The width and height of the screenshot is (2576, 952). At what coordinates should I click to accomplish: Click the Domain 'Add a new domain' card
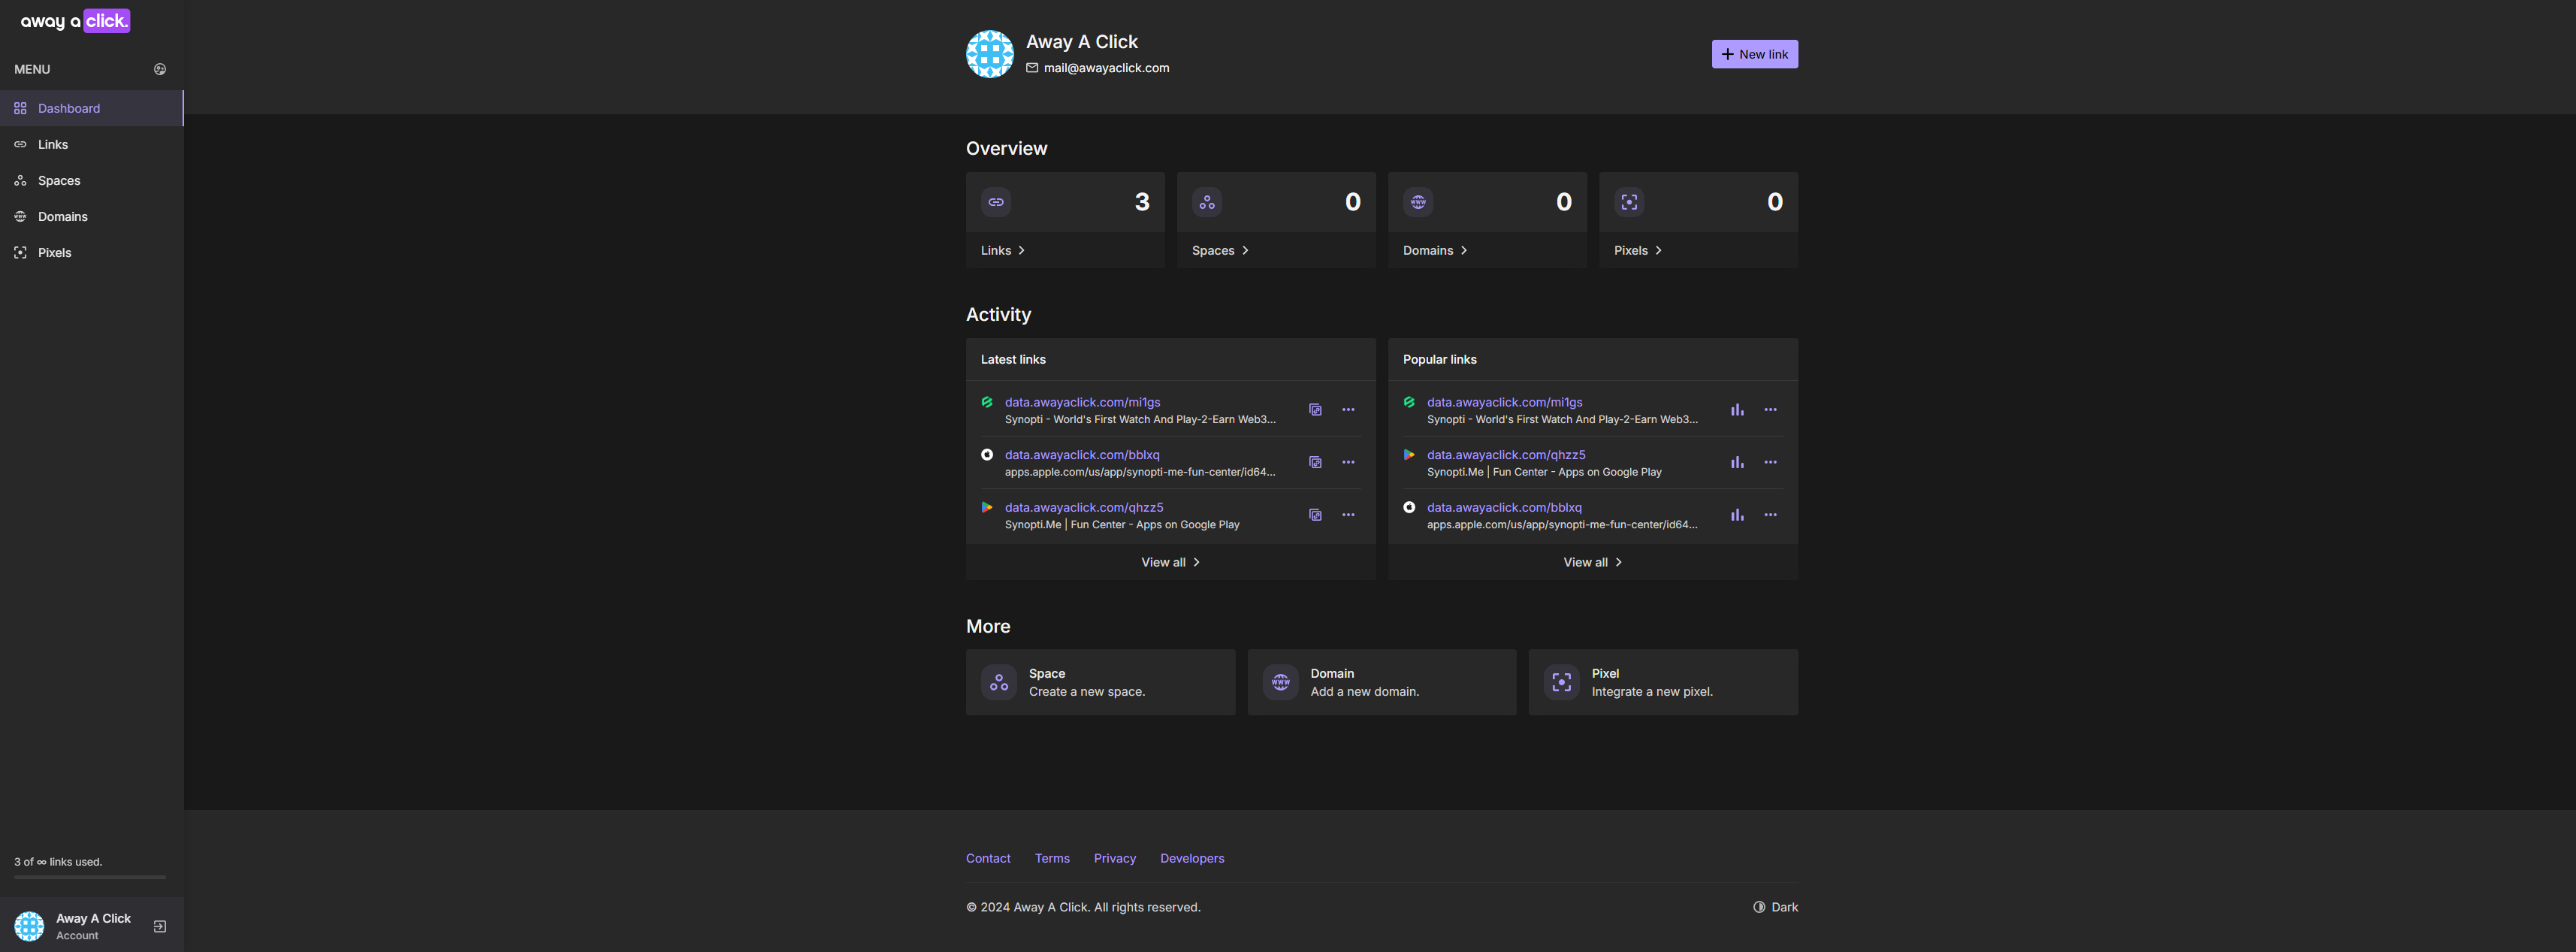point(1381,682)
